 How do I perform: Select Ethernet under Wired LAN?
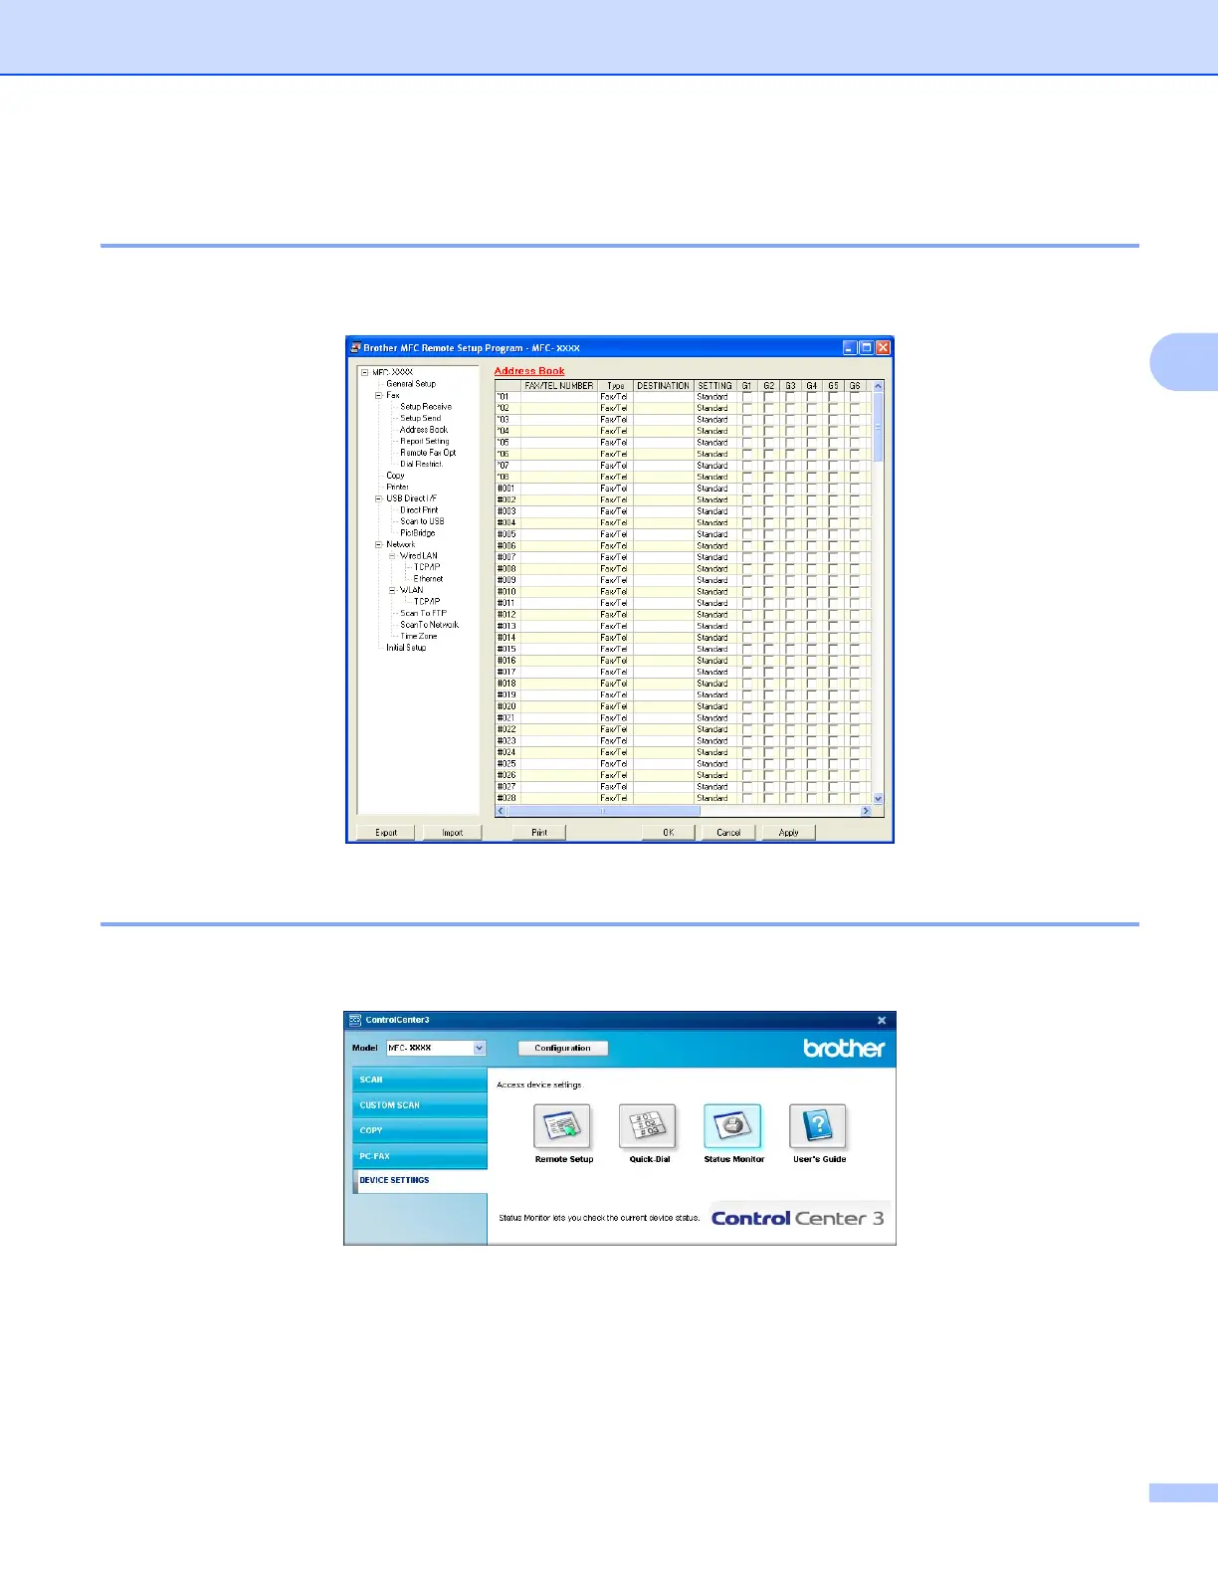pyautogui.click(x=429, y=579)
